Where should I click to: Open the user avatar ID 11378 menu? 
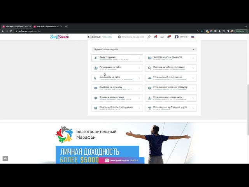181,37
